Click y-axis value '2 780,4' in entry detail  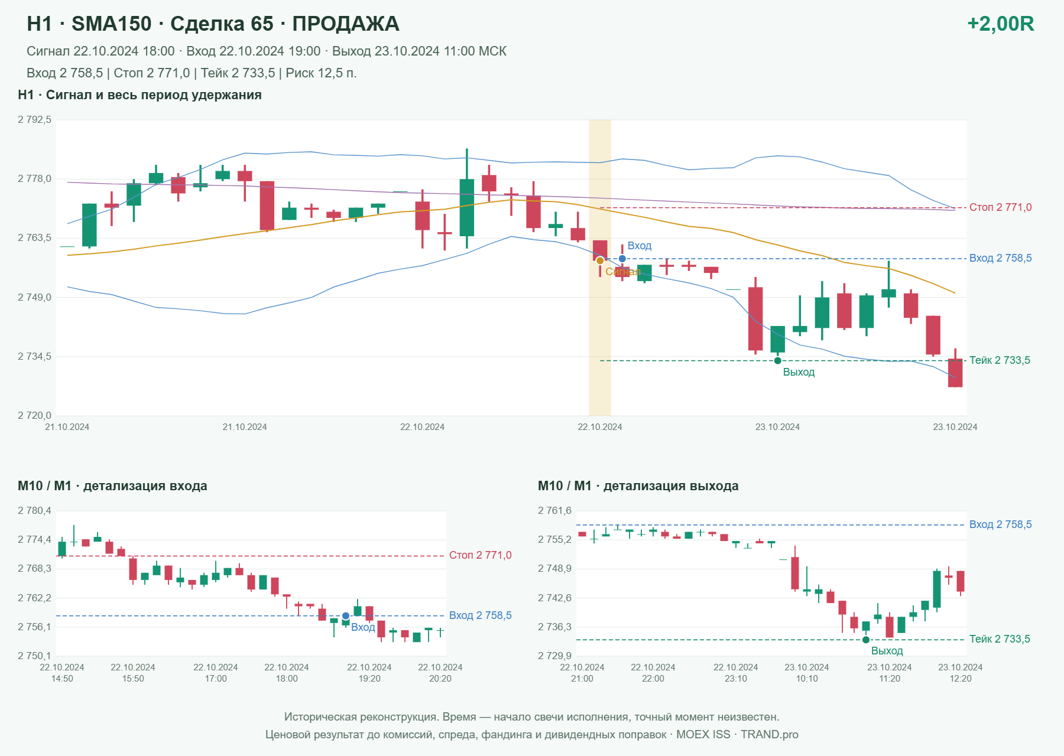tap(34, 511)
